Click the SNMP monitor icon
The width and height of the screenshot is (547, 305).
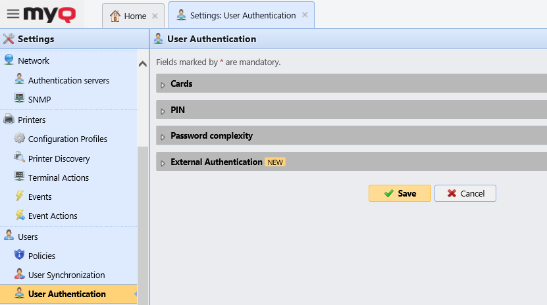pos(19,99)
